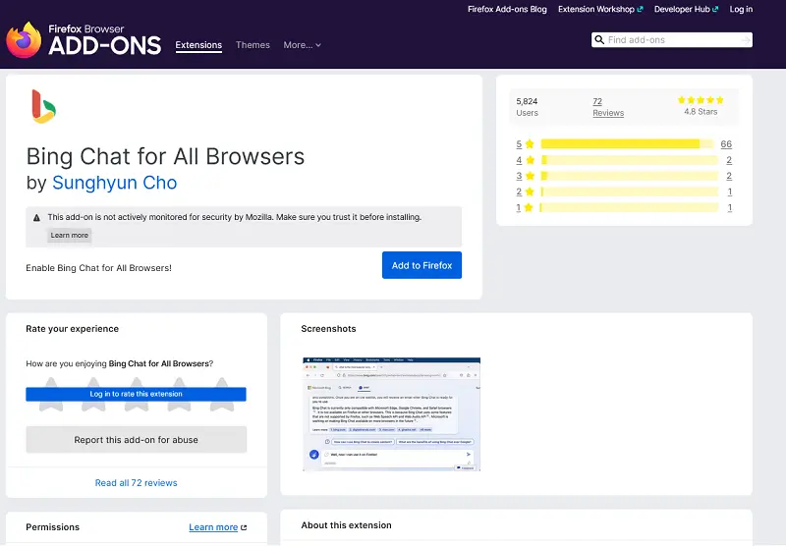Image resolution: width=786 pixels, height=546 pixels.
Task: Click Learn more in the security warning
Action: [70, 236]
